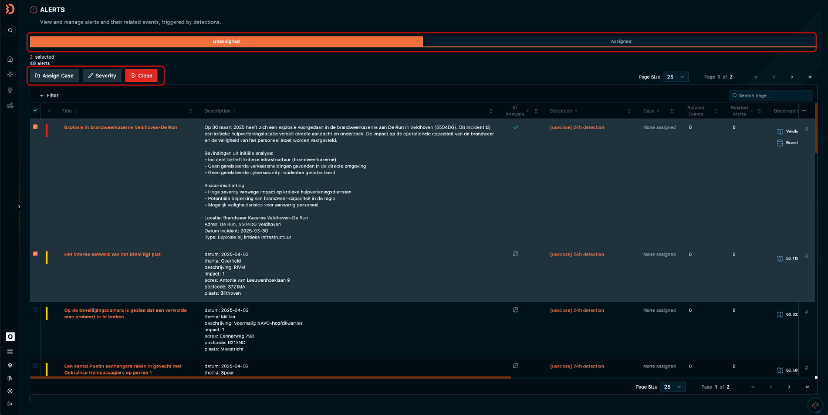Click the pin icon on the Explosie row

807,128
